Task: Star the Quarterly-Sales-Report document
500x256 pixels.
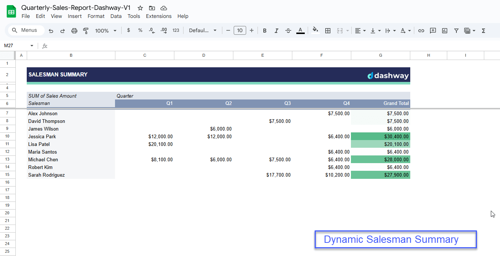Action: tap(140, 8)
